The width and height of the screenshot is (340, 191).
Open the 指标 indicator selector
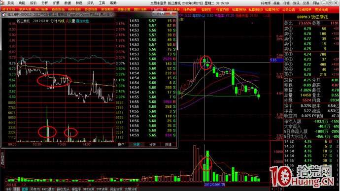(x=9, y=189)
